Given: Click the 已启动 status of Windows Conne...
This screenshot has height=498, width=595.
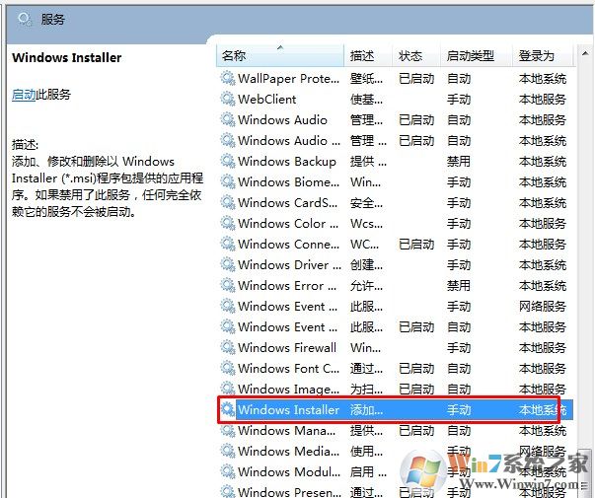Looking at the screenshot, I should [416, 244].
